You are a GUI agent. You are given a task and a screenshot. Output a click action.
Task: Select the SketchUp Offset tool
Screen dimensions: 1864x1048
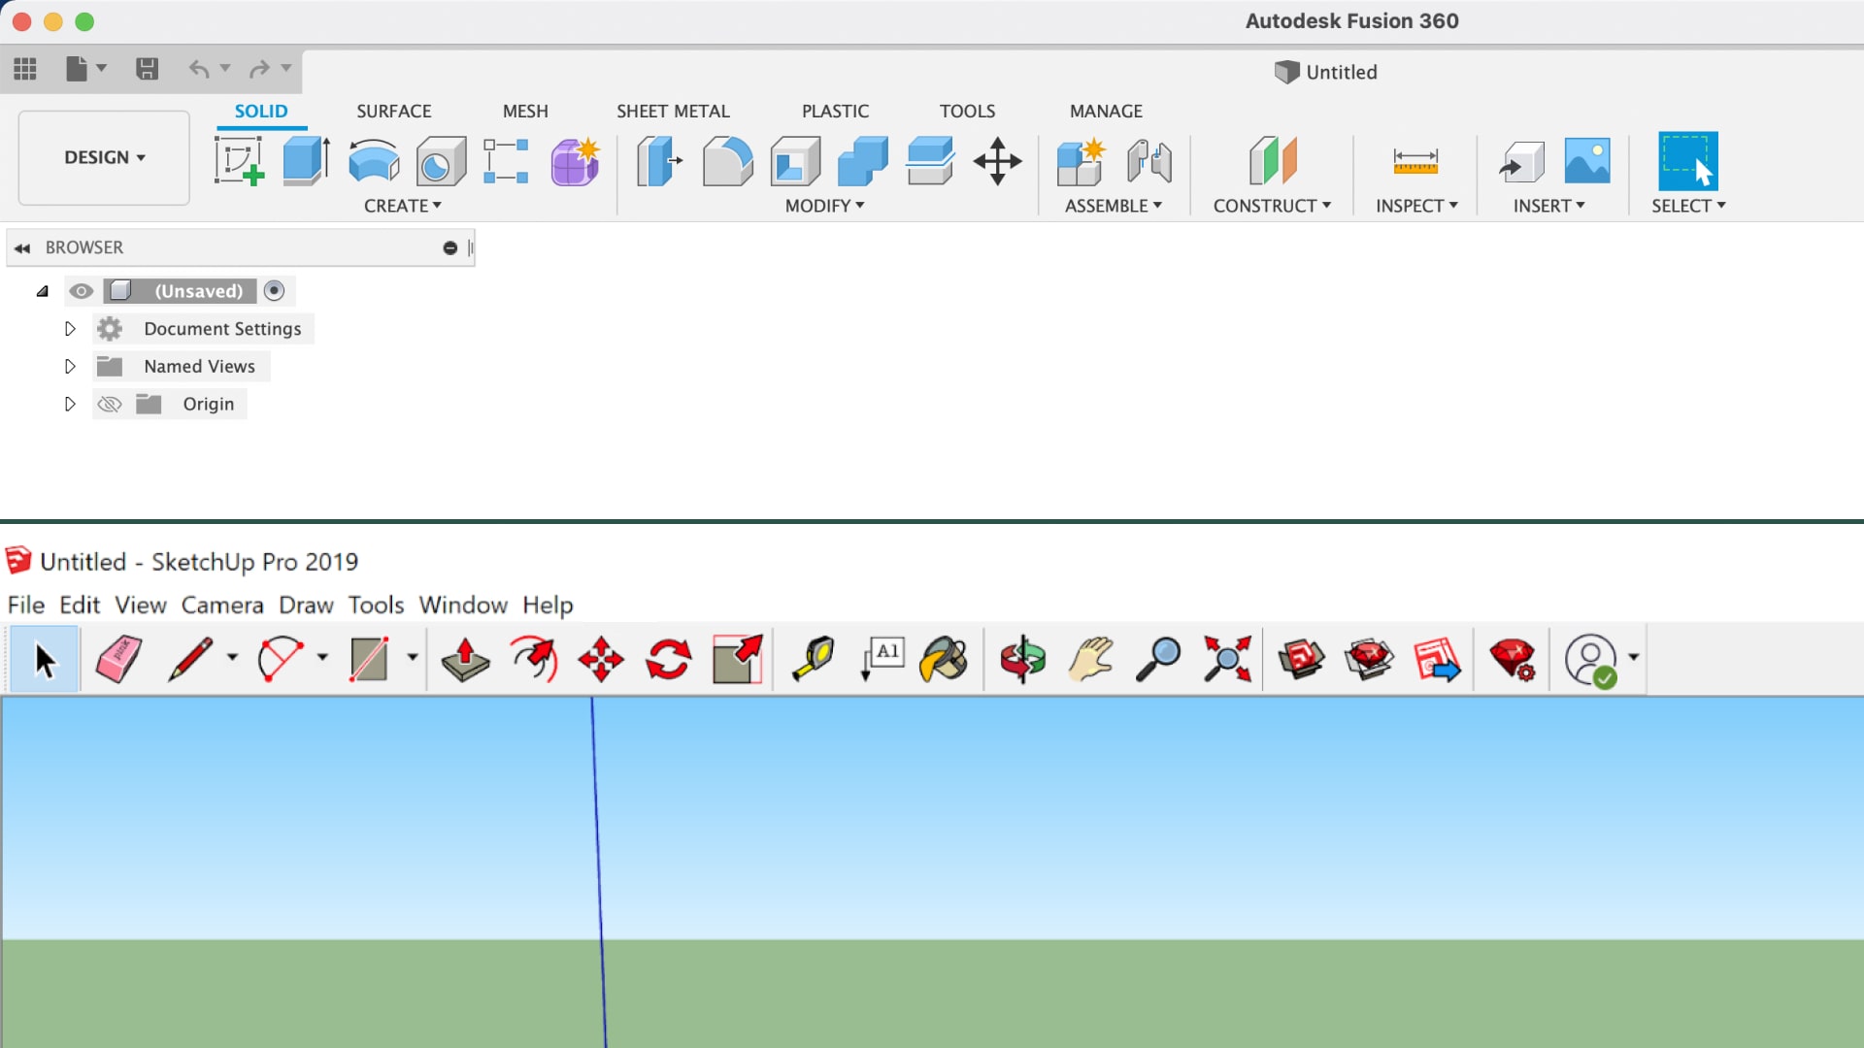(533, 660)
